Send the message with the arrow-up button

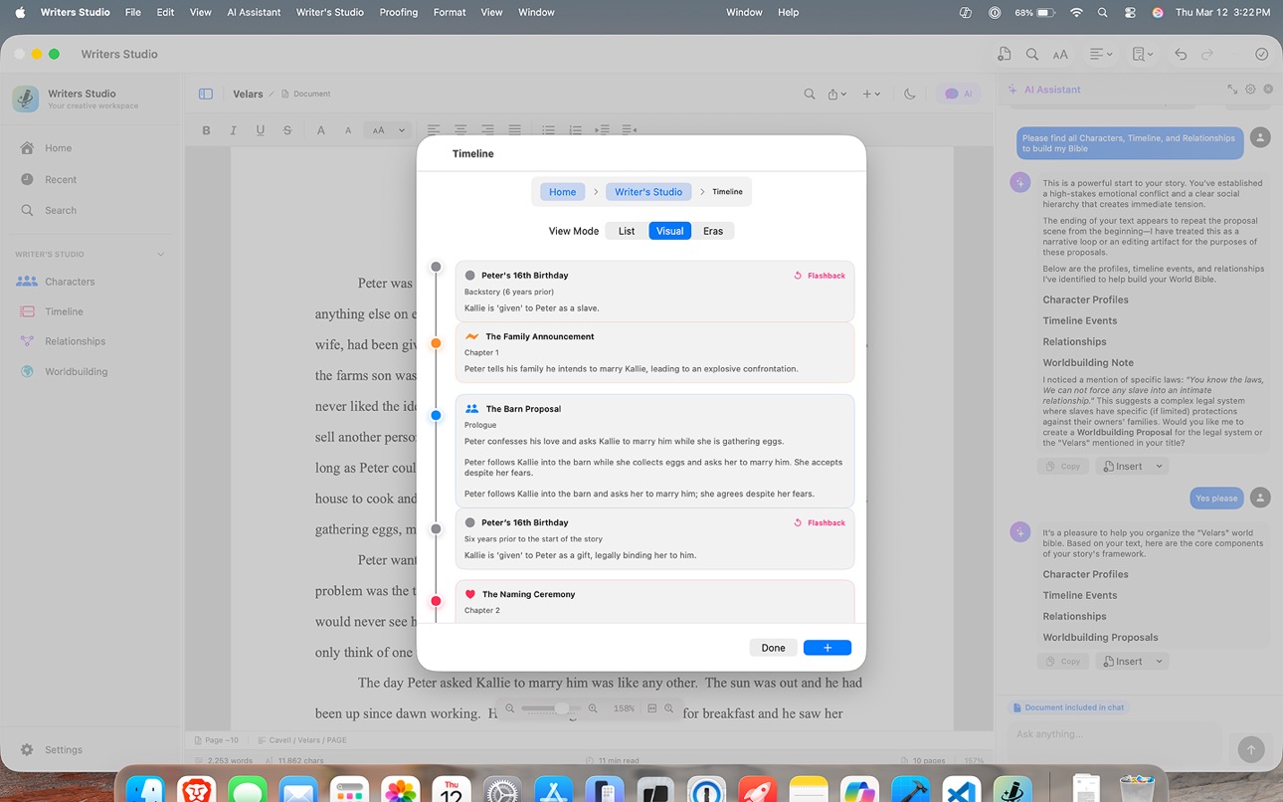tap(1251, 749)
